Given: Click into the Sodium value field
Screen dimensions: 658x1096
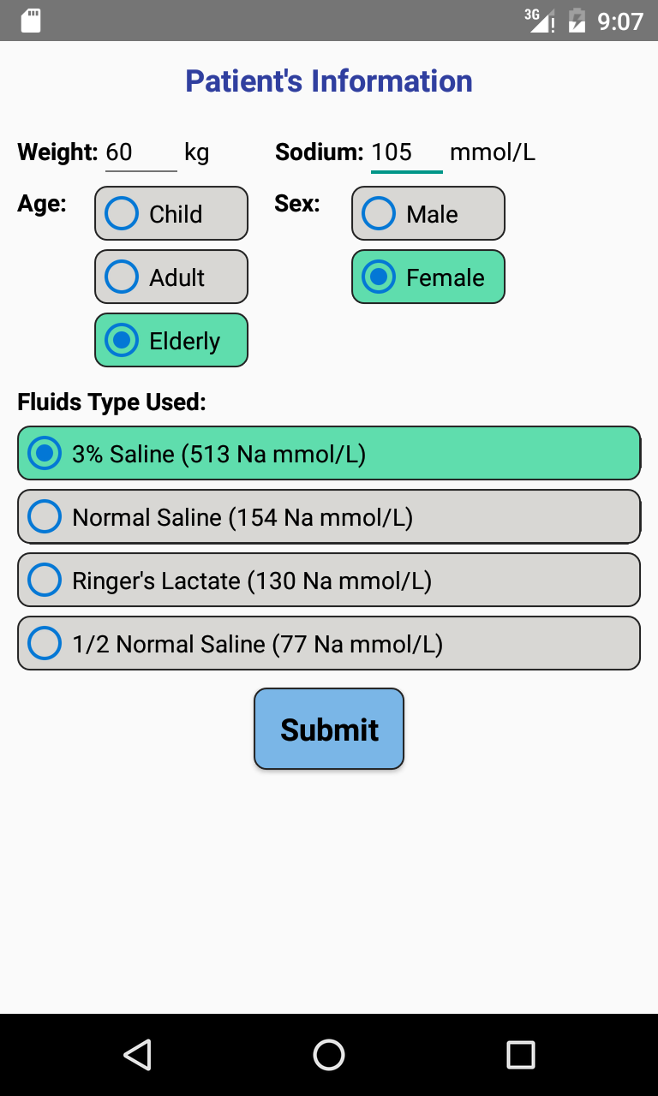Looking at the screenshot, I should click(x=406, y=152).
